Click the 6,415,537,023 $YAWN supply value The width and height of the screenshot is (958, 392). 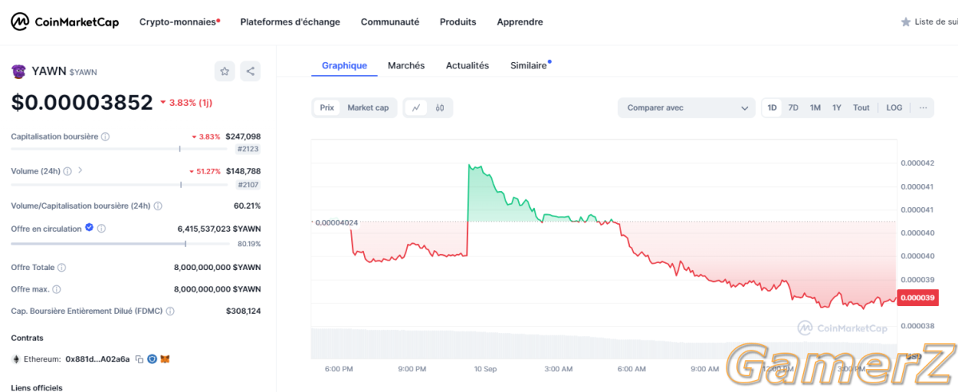[x=219, y=229]
